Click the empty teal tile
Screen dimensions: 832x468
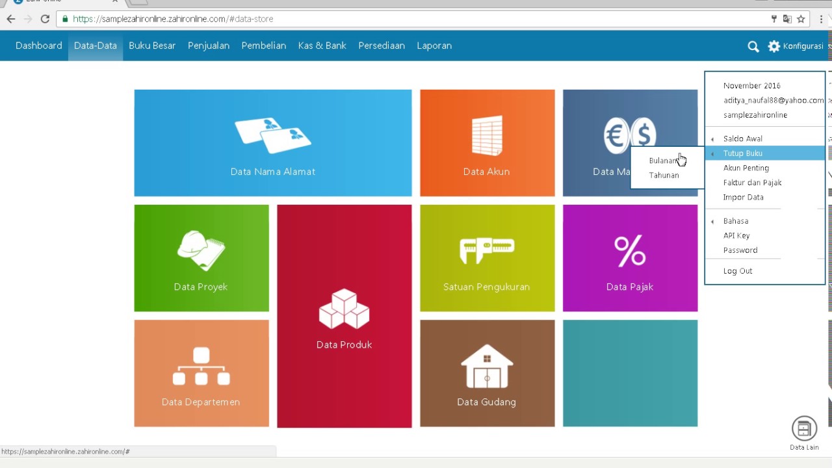click(x=630, y=373)
